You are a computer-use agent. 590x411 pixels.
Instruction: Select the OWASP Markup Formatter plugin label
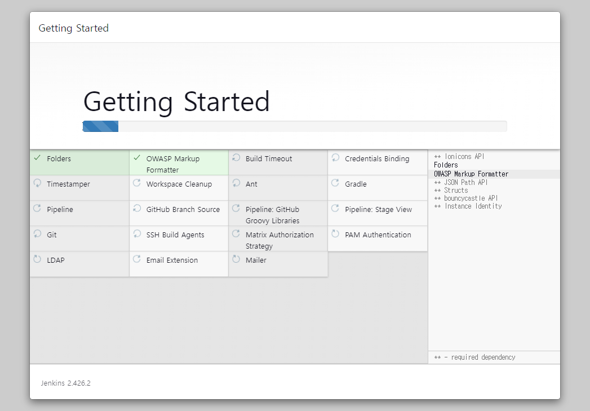(172, 165)
